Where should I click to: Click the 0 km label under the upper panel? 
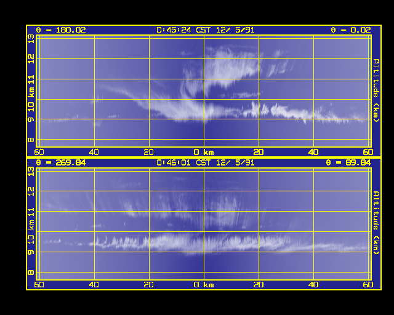204,152
